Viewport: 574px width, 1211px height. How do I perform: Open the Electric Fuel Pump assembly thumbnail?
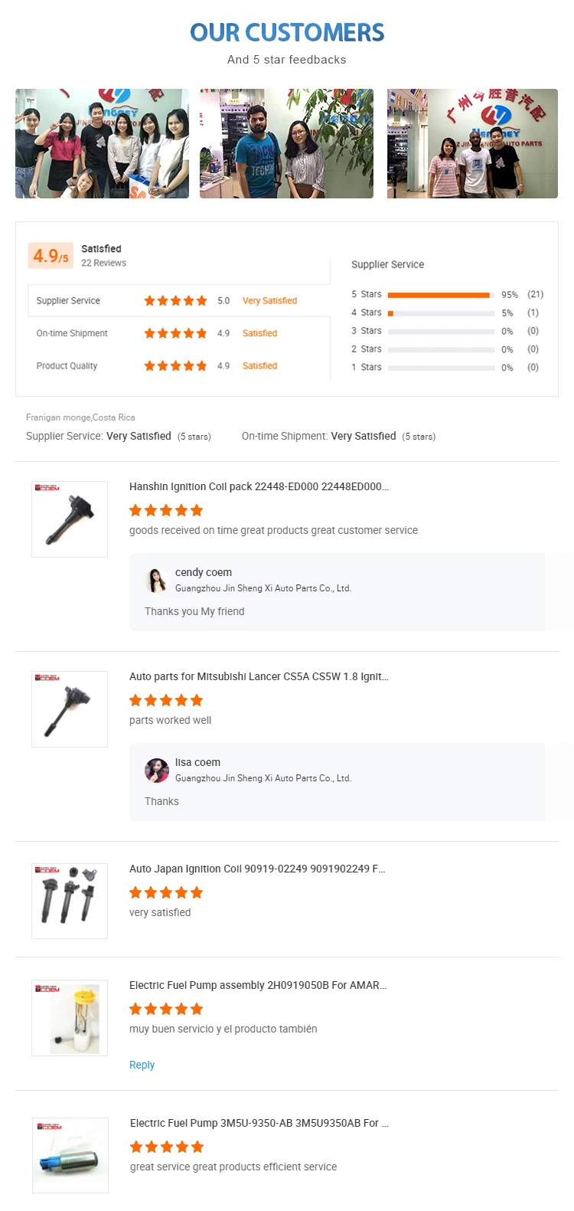click(x=70, y=1017)
